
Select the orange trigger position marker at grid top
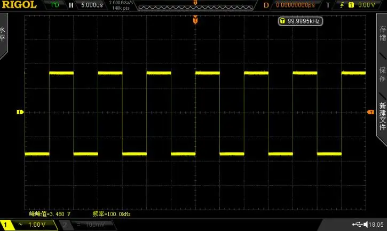click(x=195, y=20)
